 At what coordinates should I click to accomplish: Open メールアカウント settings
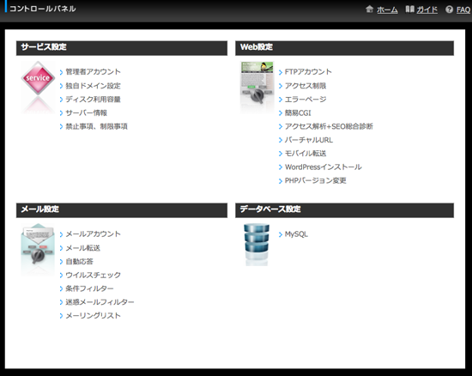point(93,234)
